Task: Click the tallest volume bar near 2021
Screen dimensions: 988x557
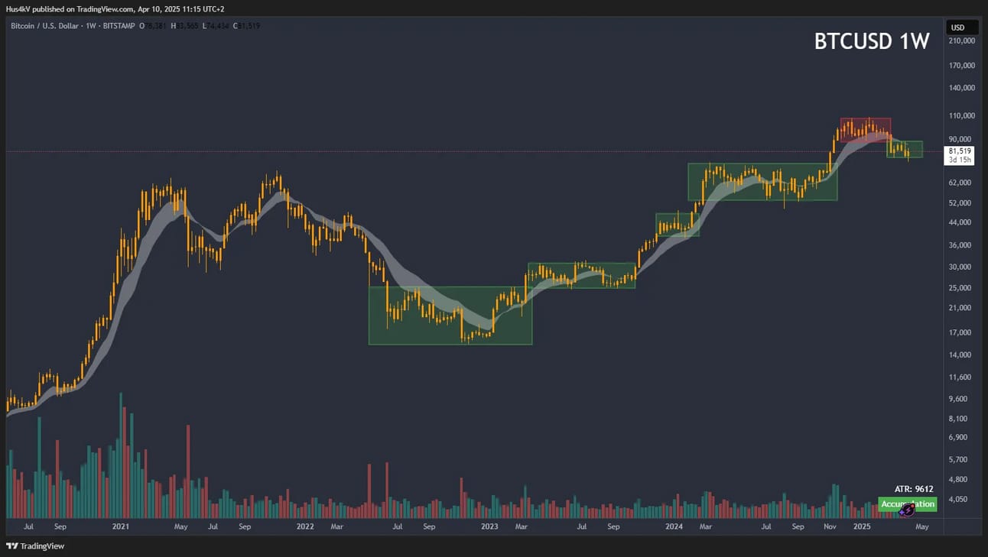Action: coord(121,455)
